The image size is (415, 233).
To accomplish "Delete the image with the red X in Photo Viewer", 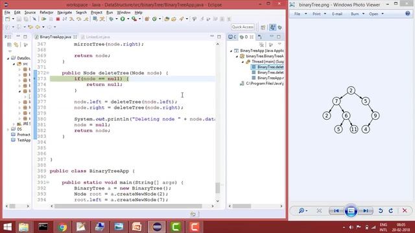I will [405, 210].
